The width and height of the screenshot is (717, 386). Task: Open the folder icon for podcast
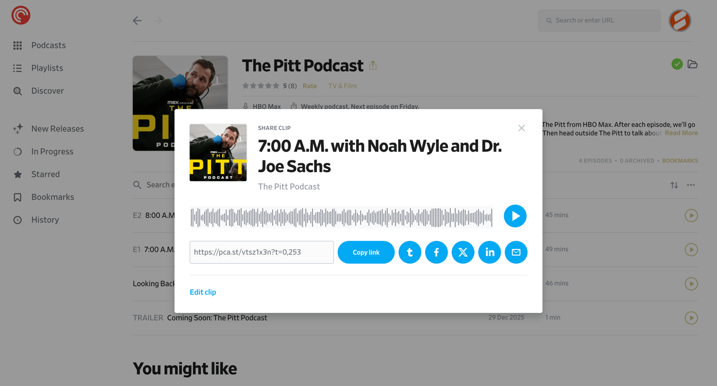(692, 64)
